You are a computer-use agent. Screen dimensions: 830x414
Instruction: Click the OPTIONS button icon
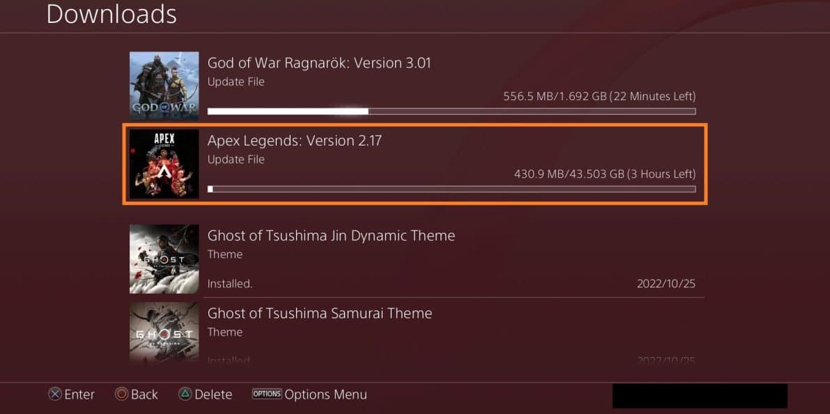click(x=266, y=394)
